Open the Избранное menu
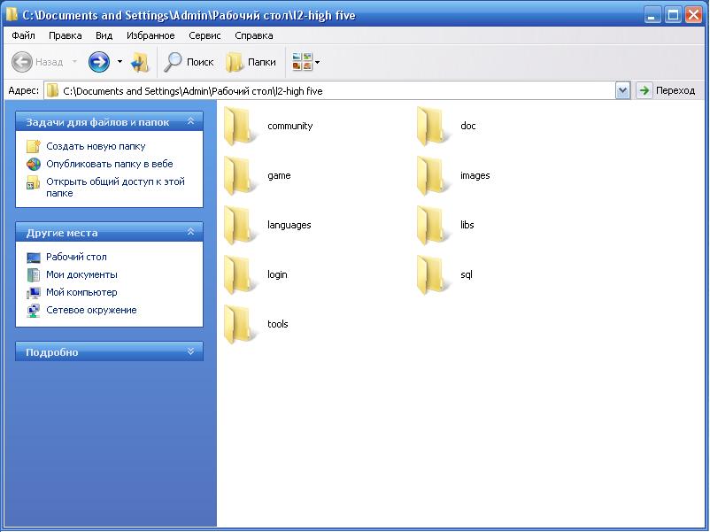710x532 pixels. [x=150, y=35]
